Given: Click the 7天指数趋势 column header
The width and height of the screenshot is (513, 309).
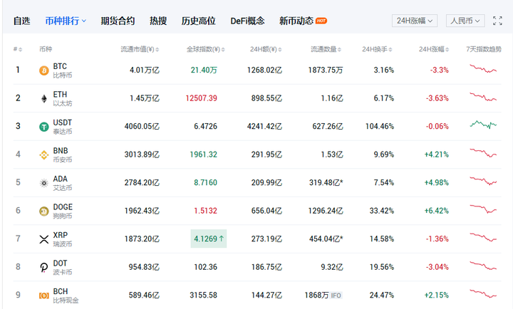Looking at the screenshot, I should [484, 49].
